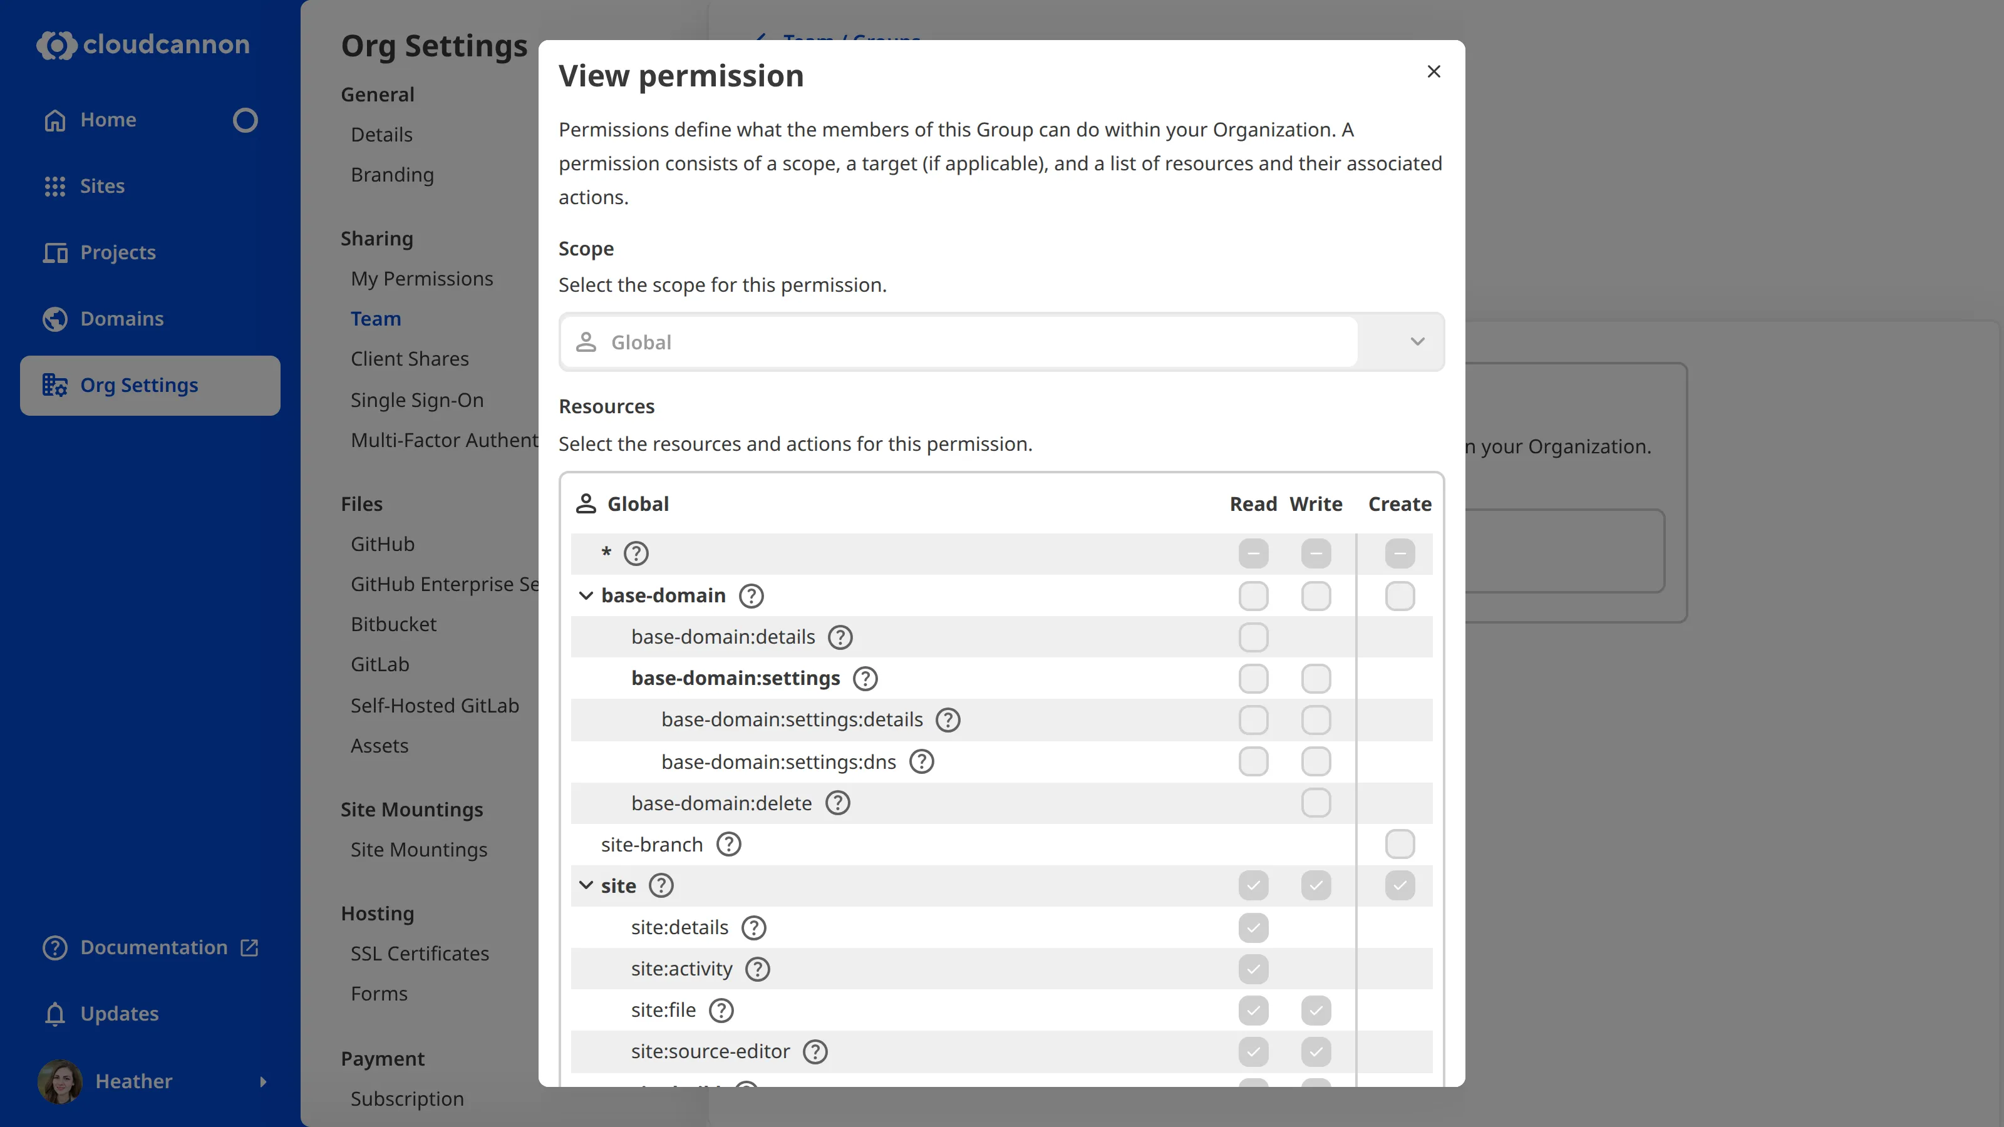Click the help icon beside base-domain:settings:details
Image resolution: width=2004 pixels, height=1127 pixels.
tap(948, 719)
